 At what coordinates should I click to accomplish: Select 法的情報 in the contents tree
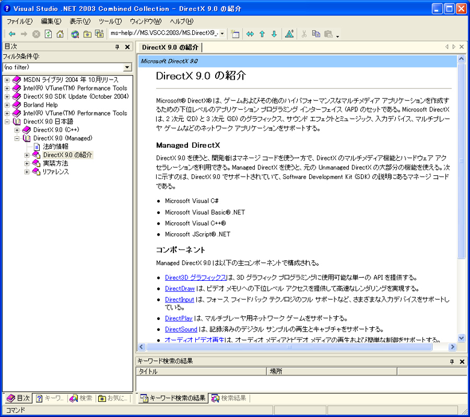pos(55,146)
